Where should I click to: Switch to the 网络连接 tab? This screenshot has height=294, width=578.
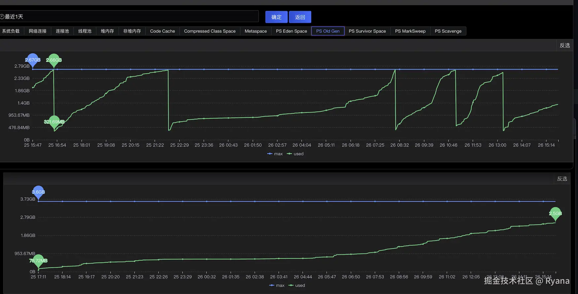click(38, 31)
